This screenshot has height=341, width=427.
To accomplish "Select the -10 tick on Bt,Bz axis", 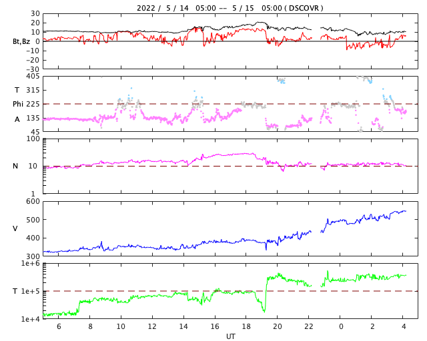I will (33, 51).
